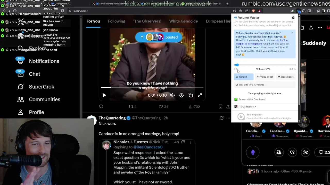Image resolution: width=330 pixels, height=185 pixels.
Task: Open SuperGrok in the X sidebar
Action: tap(36, 87)
